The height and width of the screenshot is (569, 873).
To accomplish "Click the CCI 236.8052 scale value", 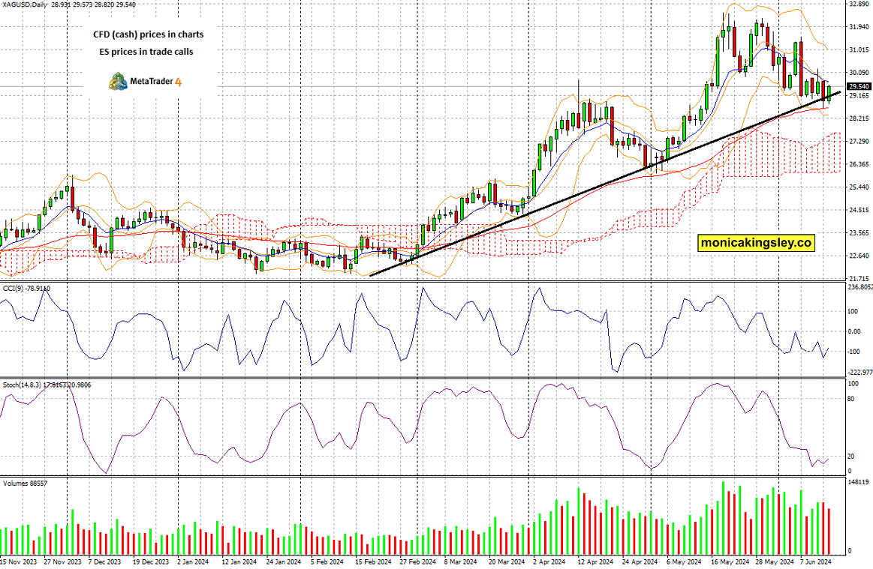I will [859, 287].
